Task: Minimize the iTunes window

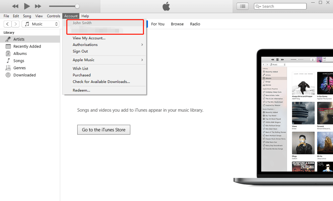Action: pos(313,3)
